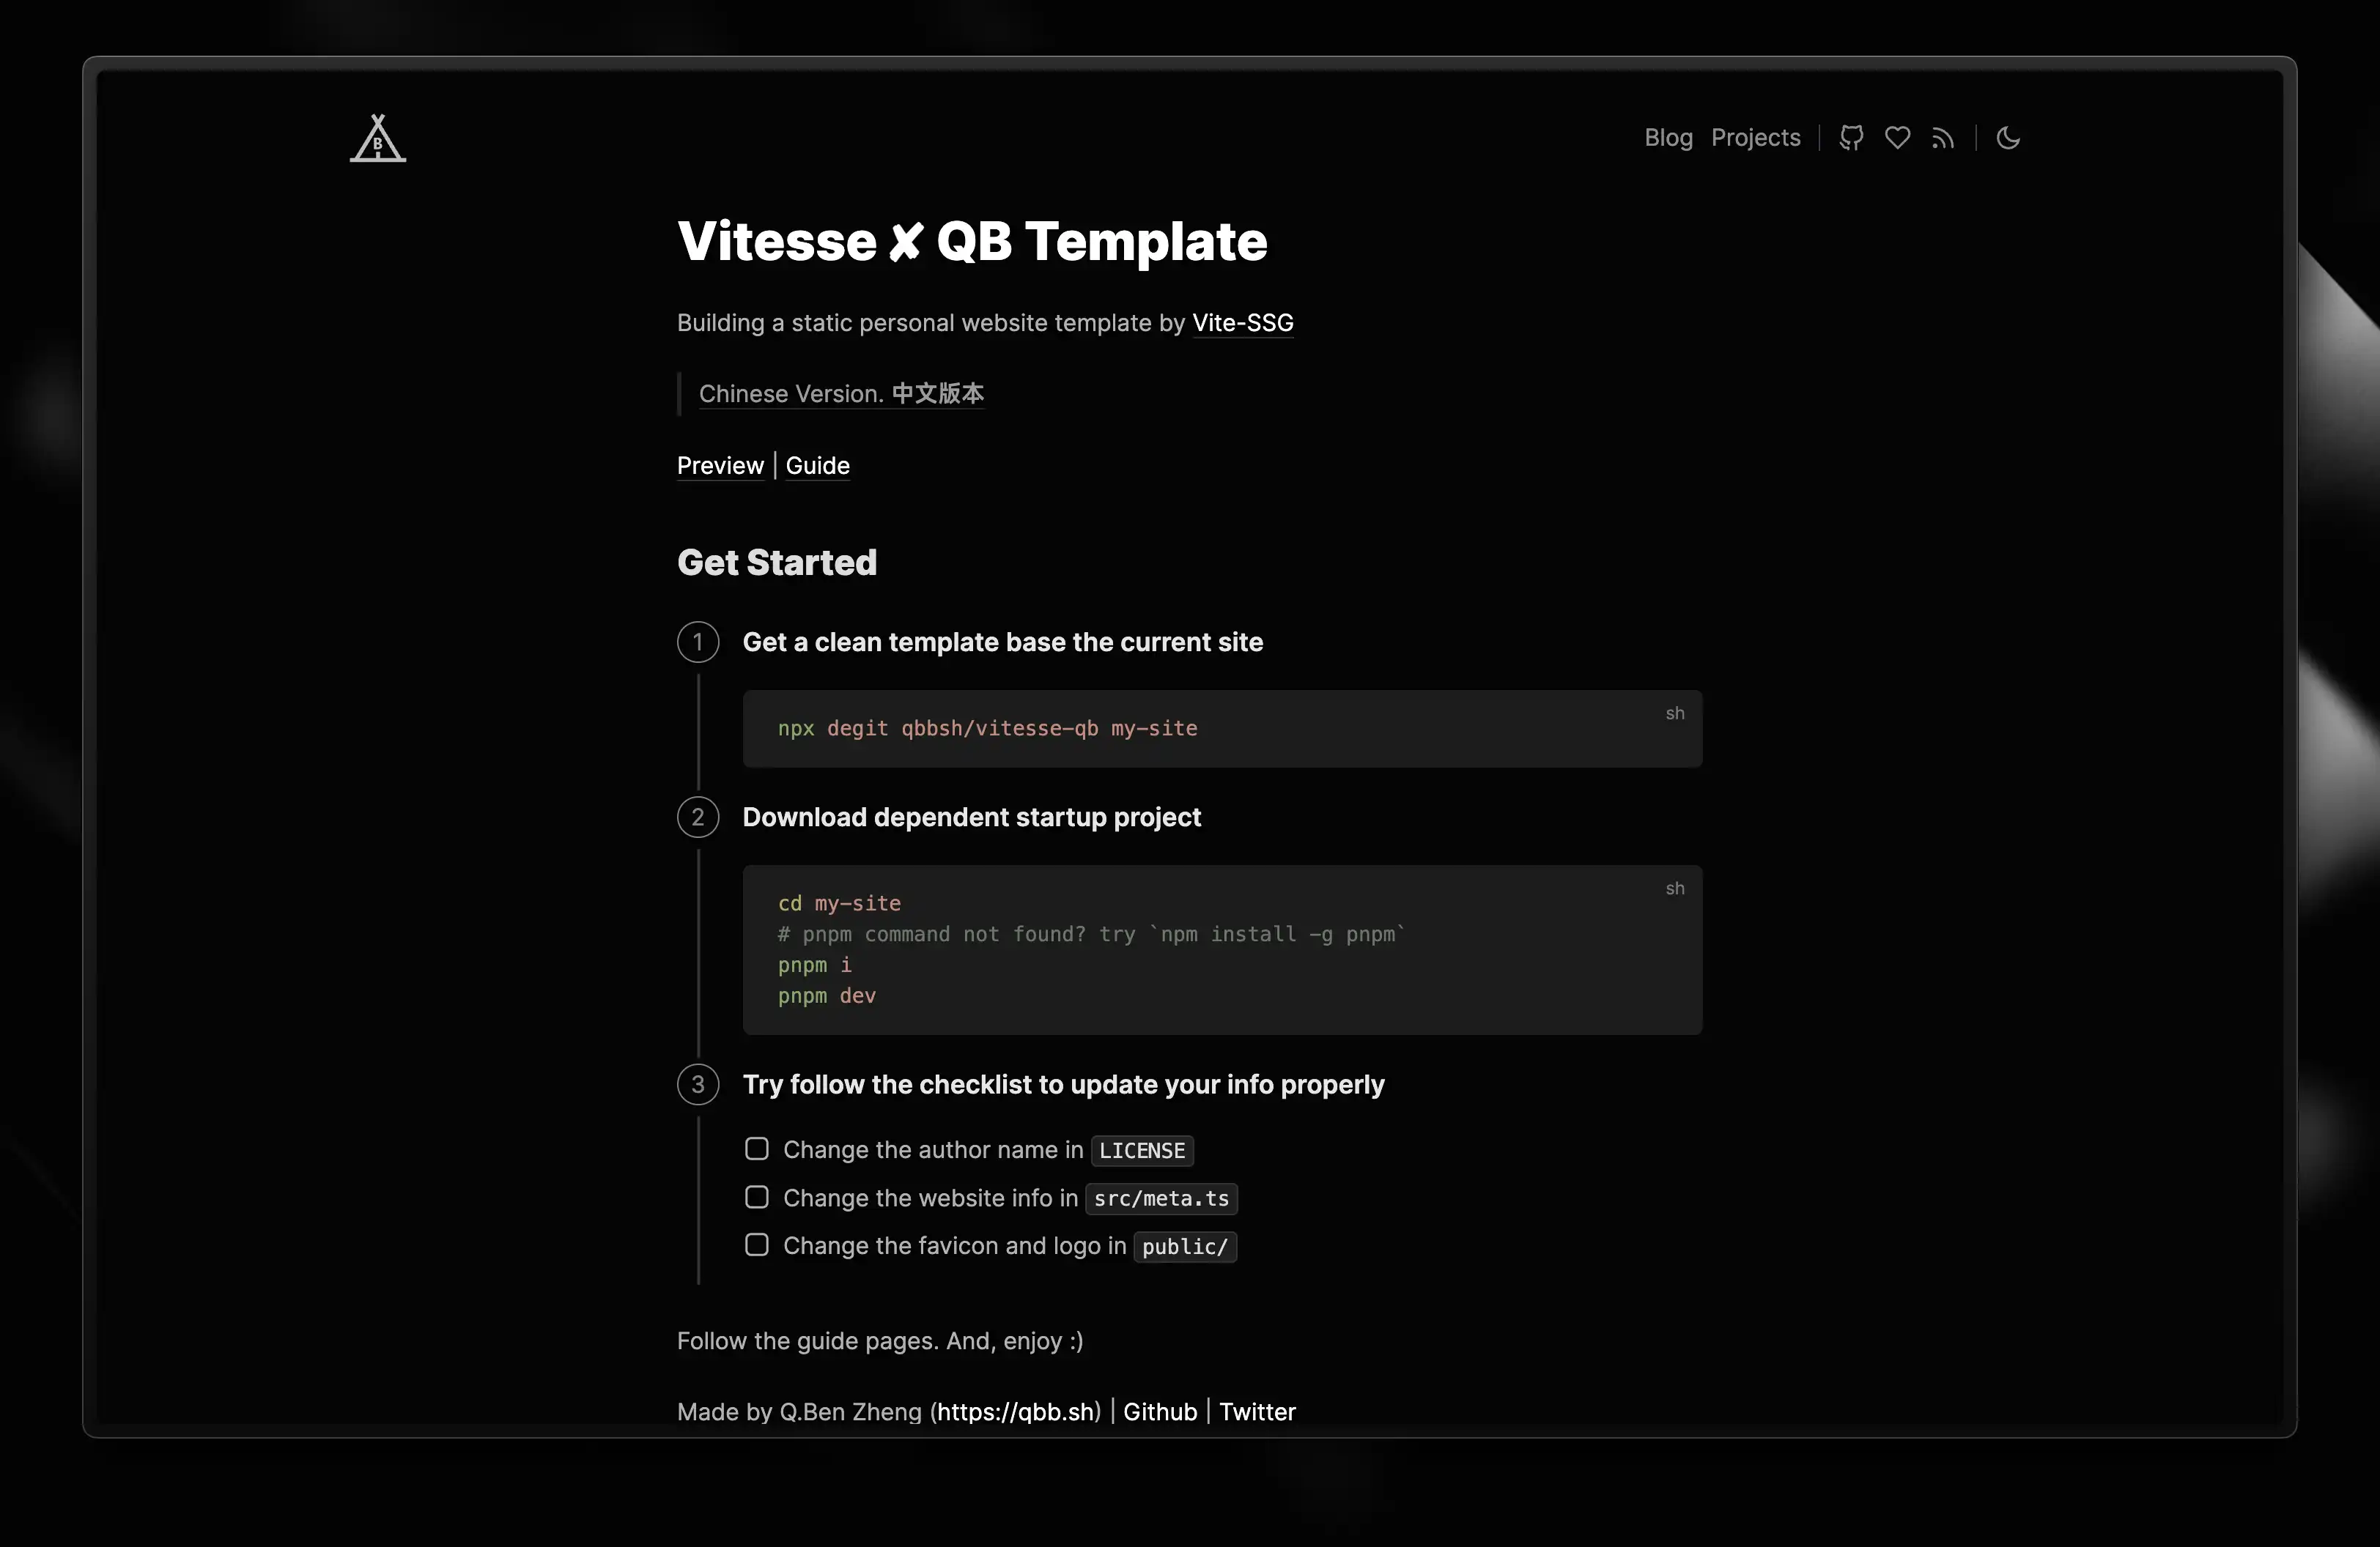Open the GitHub icon link
The image size is (2380, 1547).
1851,138
